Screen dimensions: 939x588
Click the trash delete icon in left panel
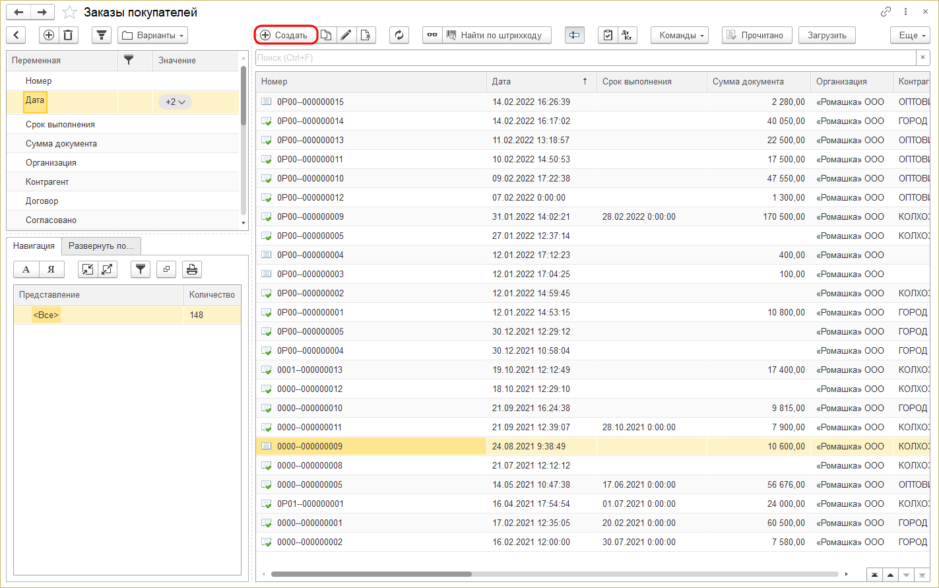click(69, 35)
